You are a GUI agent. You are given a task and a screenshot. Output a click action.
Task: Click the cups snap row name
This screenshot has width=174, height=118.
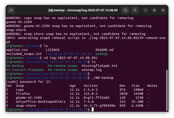click(20, 90)
